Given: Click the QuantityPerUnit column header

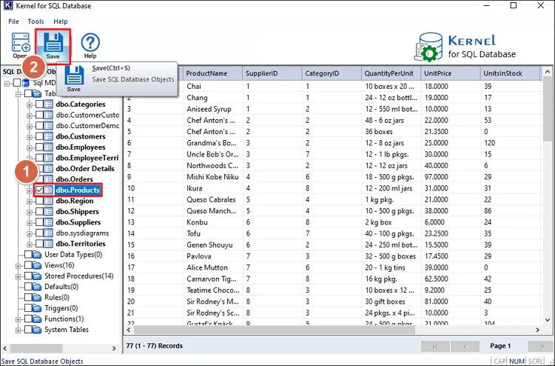Looking at the screenshot, I should pyautogui.click(x=391, y=73).
